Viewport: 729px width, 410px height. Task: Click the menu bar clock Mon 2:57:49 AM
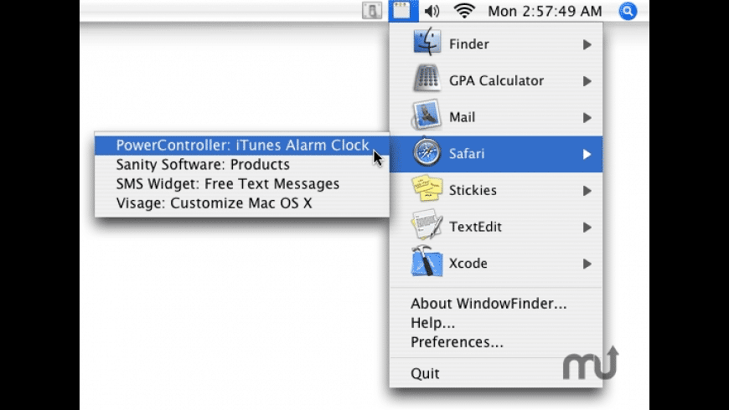pyautogui.click(x=545, y=11)
